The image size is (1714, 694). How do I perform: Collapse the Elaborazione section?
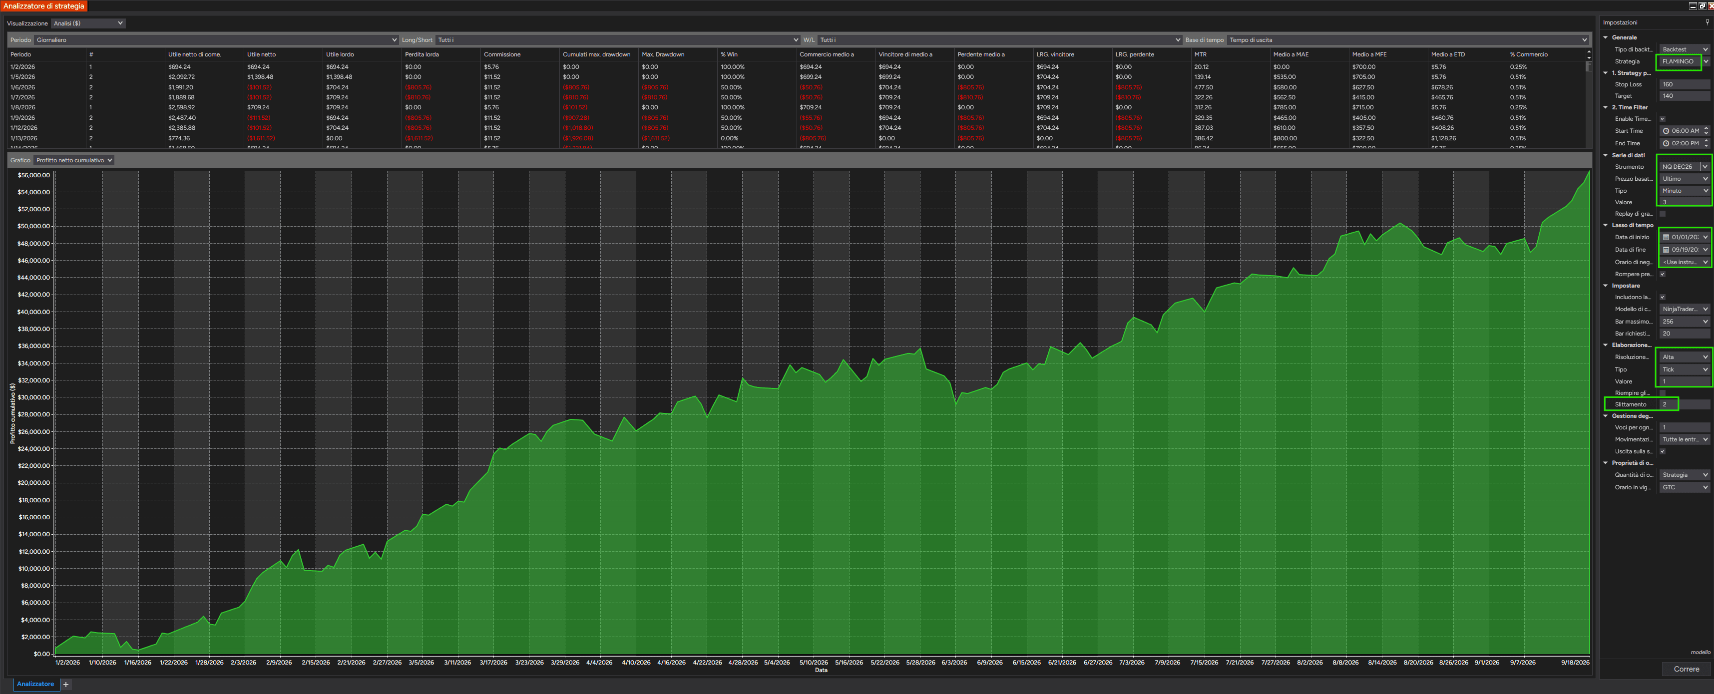(1606, 346)
